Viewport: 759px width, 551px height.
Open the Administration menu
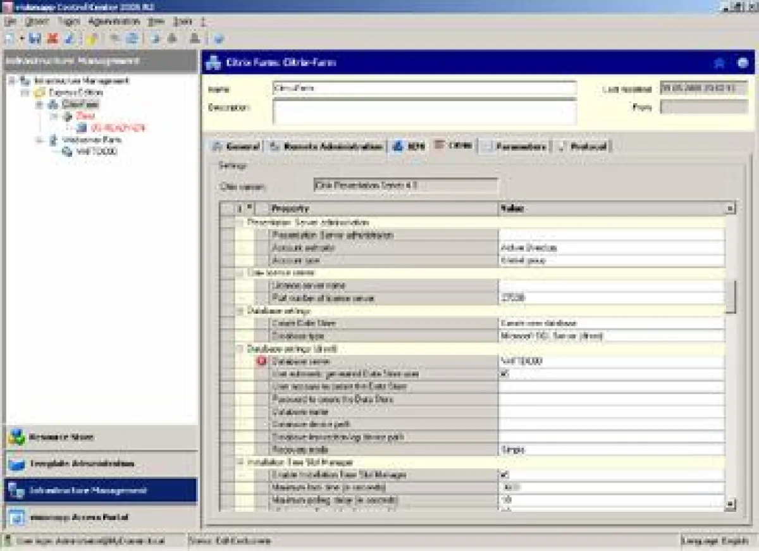(x=114, y=21)
